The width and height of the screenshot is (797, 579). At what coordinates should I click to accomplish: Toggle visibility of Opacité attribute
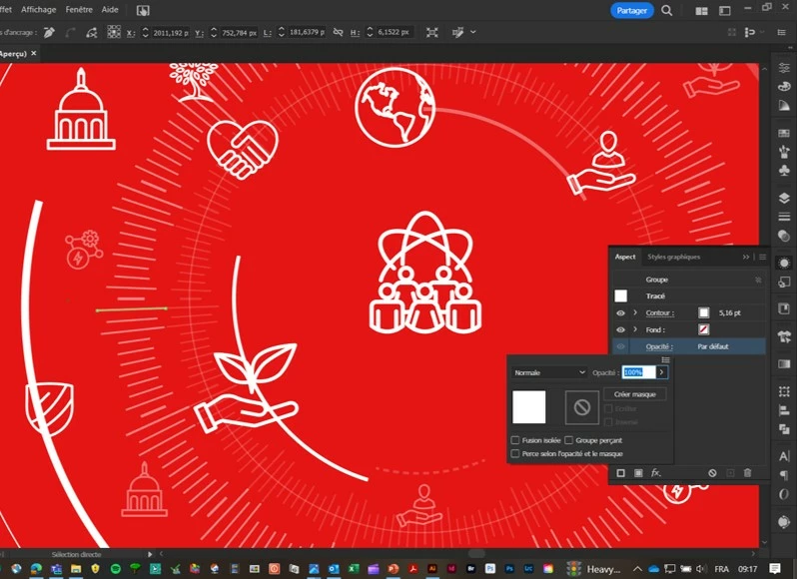(620, 346)
